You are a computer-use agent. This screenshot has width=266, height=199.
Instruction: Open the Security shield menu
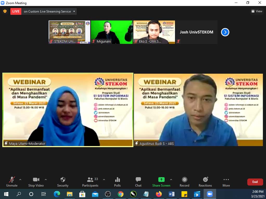point(63,182)
